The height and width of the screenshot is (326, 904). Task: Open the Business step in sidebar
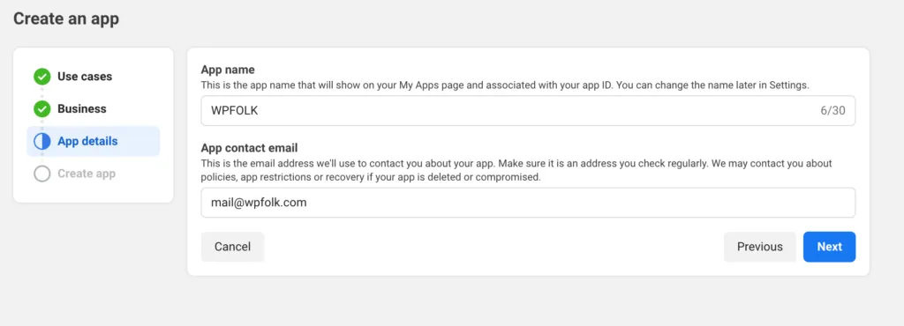[x=82, y=108]
